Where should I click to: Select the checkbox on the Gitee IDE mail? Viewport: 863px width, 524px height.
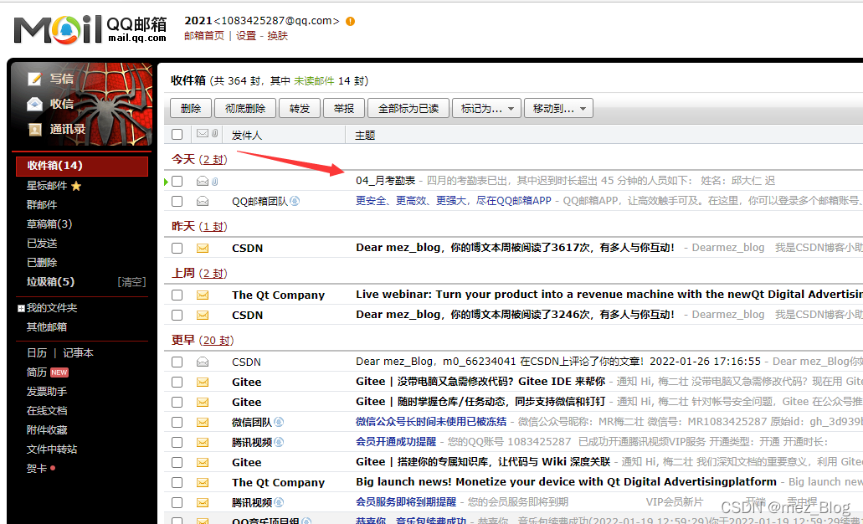tap(177, 382)
